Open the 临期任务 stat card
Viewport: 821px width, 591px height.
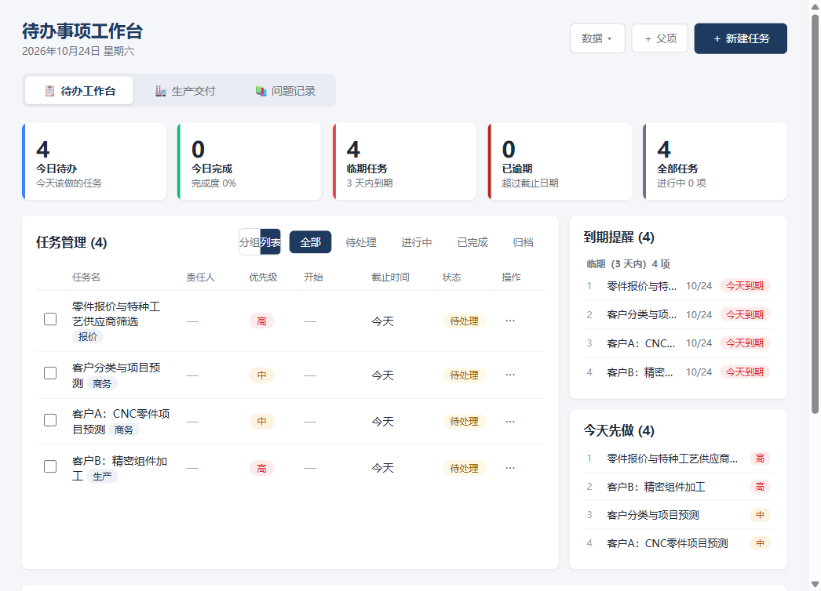point(405,161)
